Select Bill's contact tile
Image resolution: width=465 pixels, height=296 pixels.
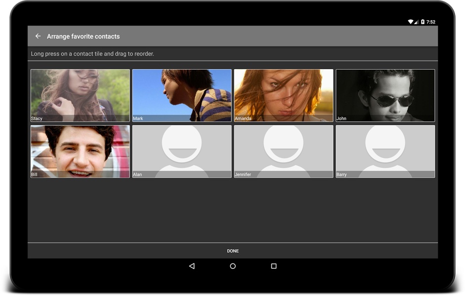click(80, 151)
